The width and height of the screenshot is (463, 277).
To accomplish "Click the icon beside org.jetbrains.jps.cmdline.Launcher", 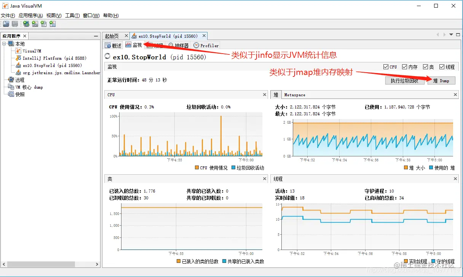I will pyautogui.click(x=18, y=72).
